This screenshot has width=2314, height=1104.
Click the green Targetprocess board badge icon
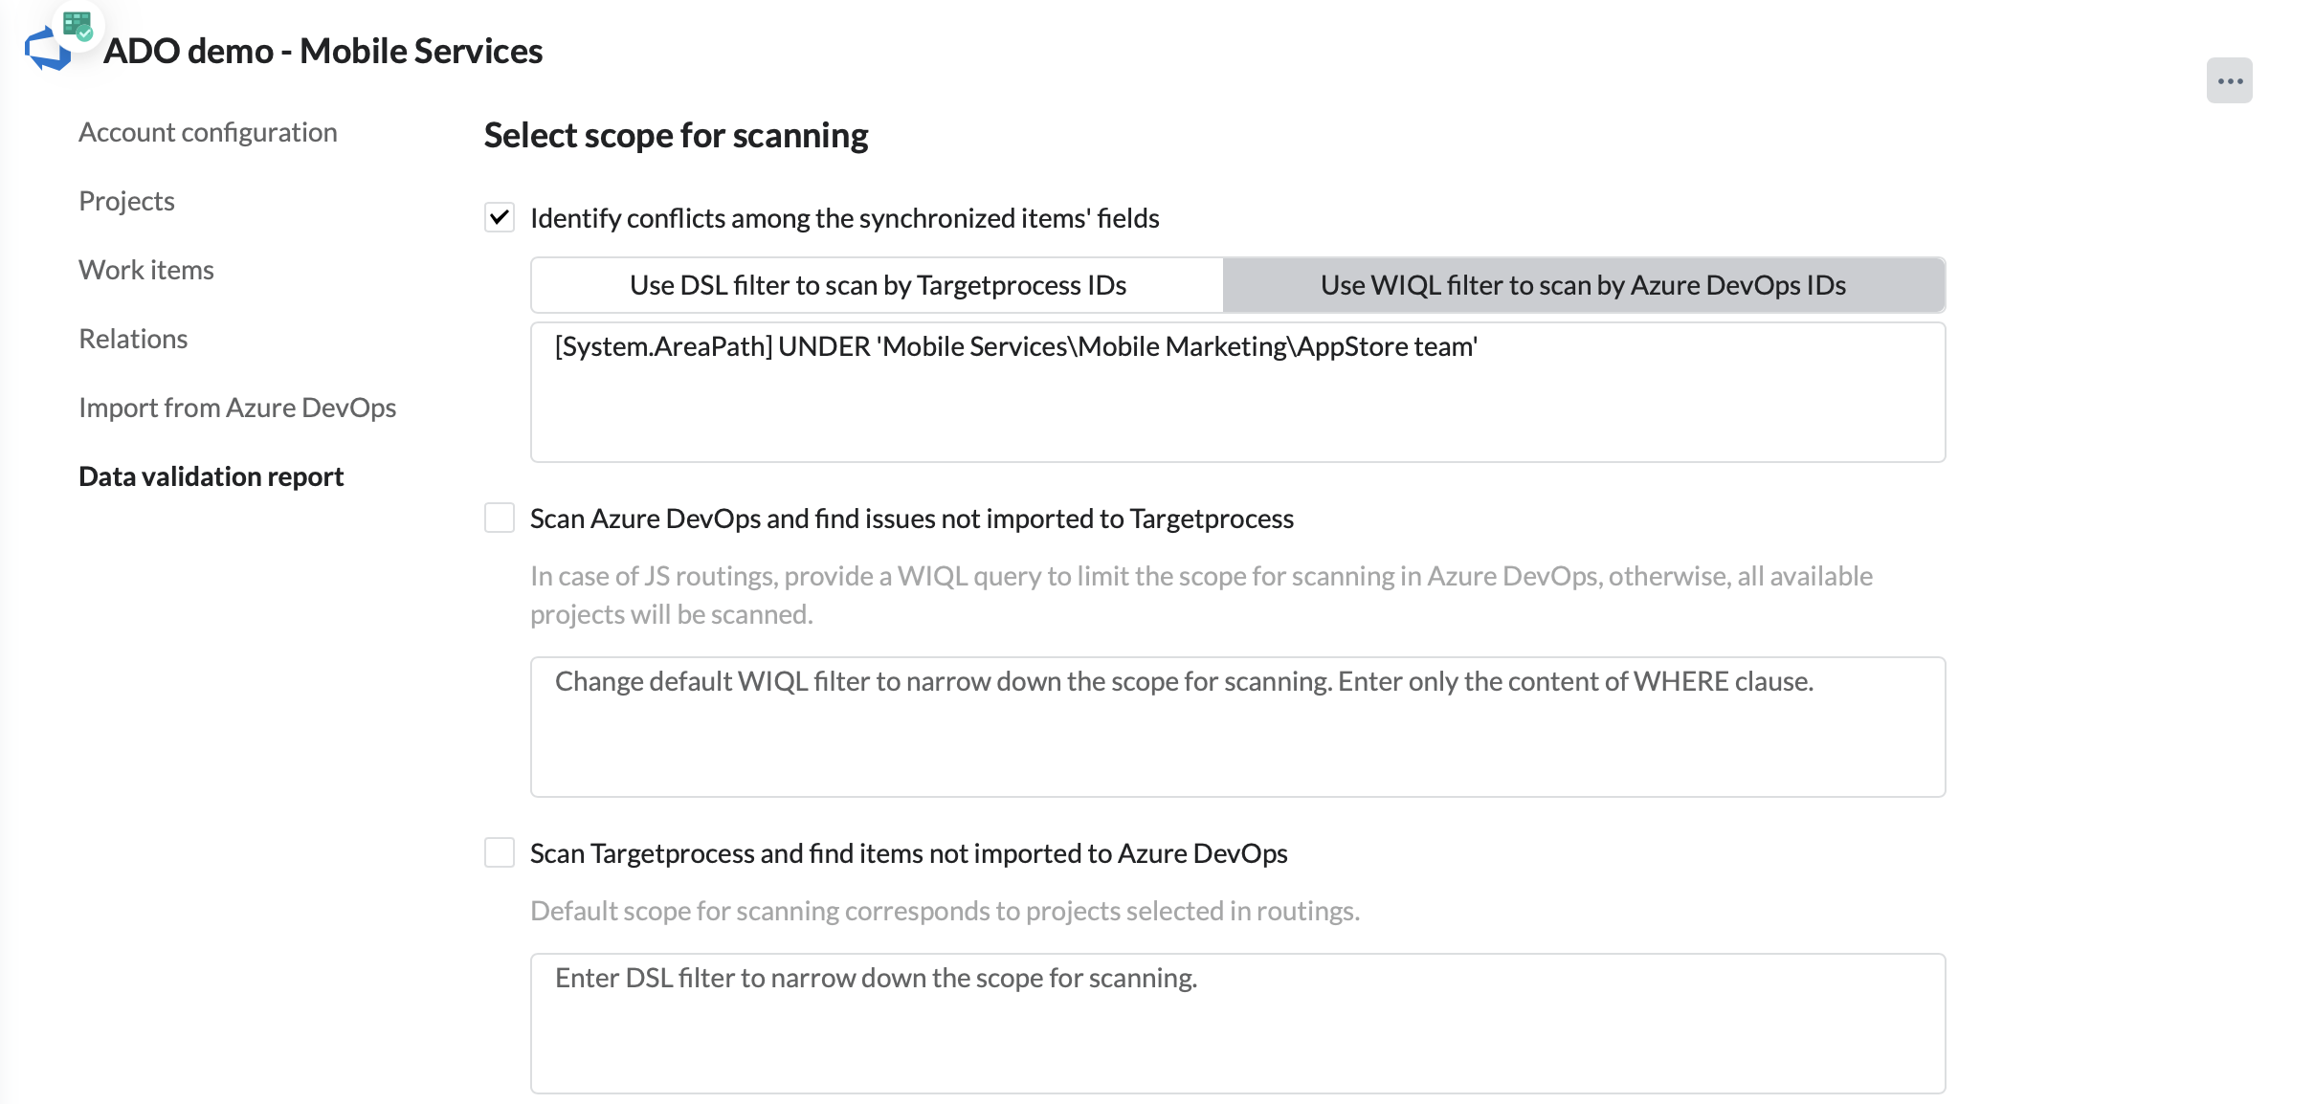pyautogui.click(x=78, y=24)
